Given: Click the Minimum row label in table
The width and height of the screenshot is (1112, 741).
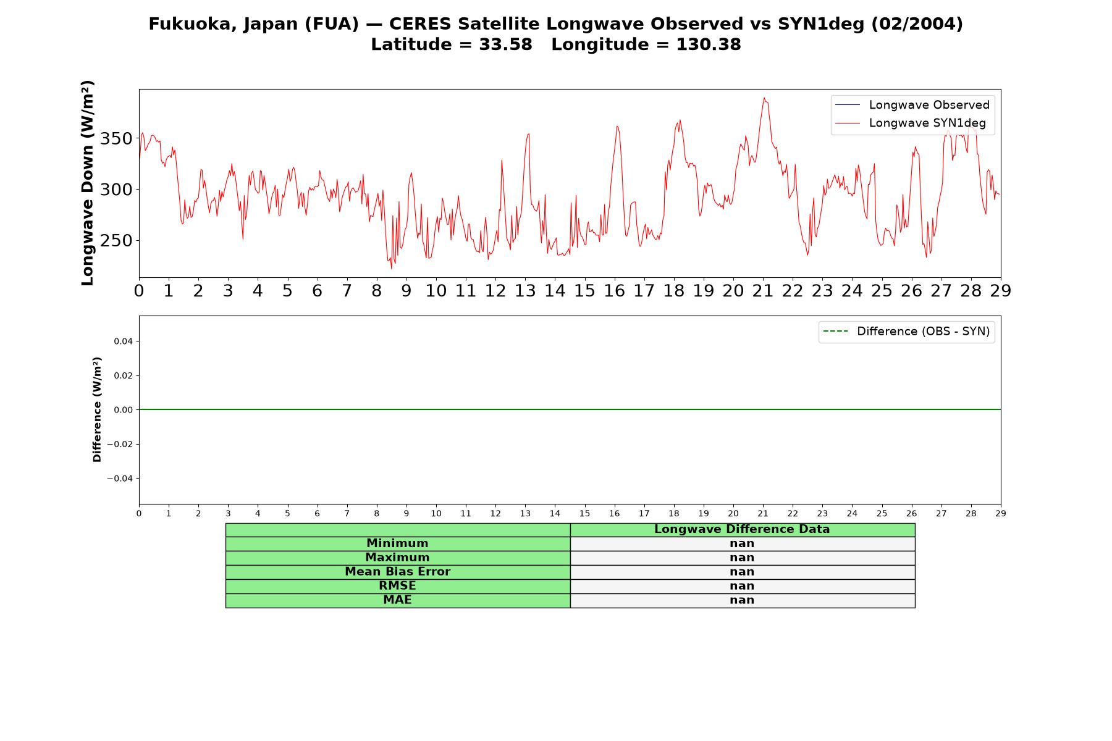Looking at the screenshot, I should (x=398, y=543).
